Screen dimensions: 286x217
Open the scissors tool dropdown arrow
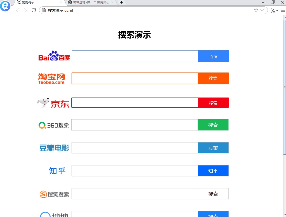277,11
